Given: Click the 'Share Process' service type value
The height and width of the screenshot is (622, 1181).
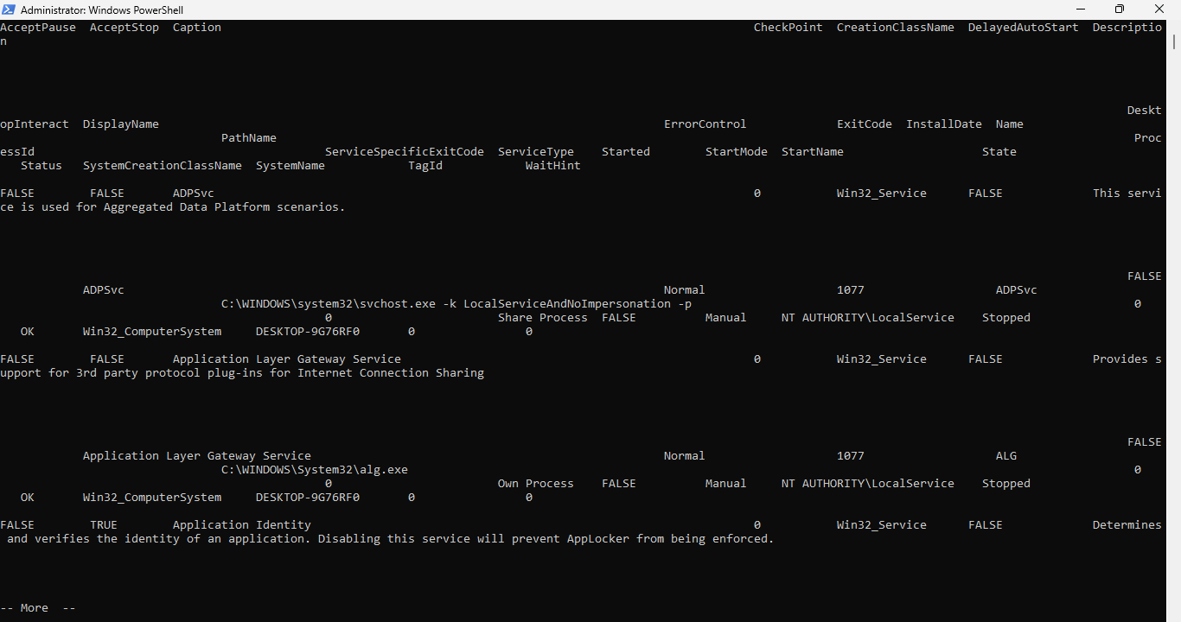Looking at the screenshot, I should pos(542,318).
